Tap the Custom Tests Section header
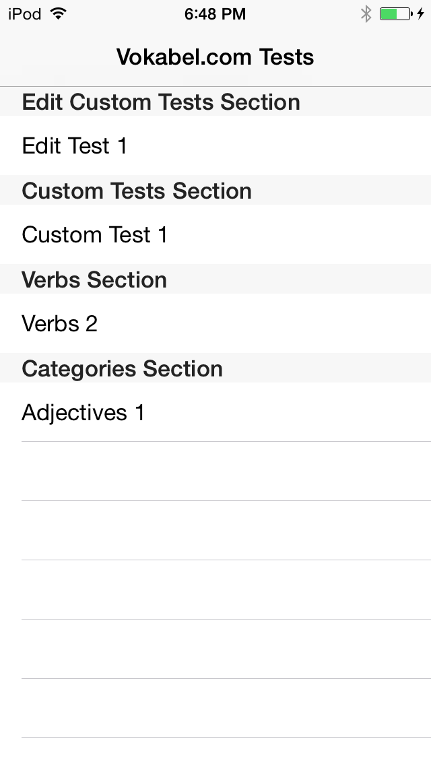The width and height of the screenshot is (431, 765). click(137, 191)
